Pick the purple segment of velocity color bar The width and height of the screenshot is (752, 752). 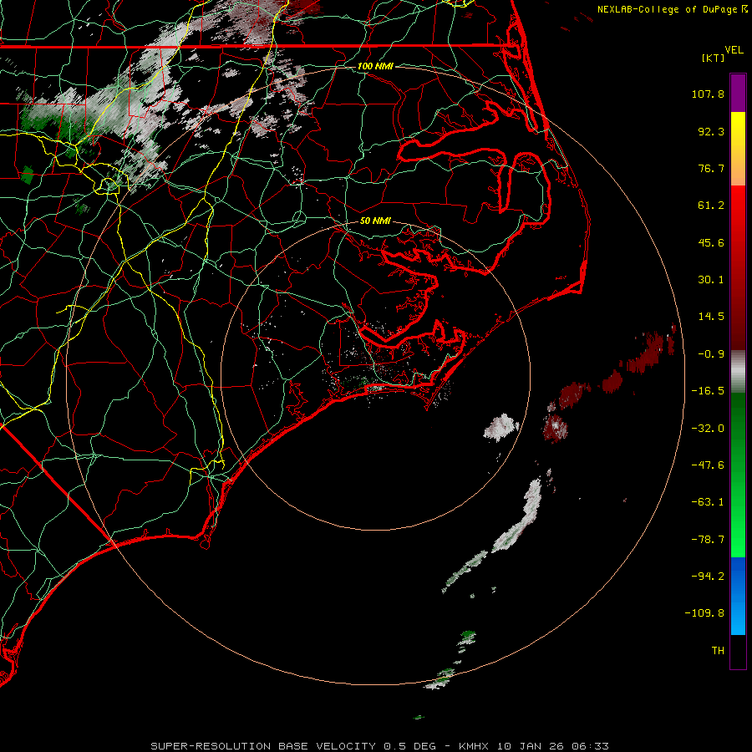[738, 93]
